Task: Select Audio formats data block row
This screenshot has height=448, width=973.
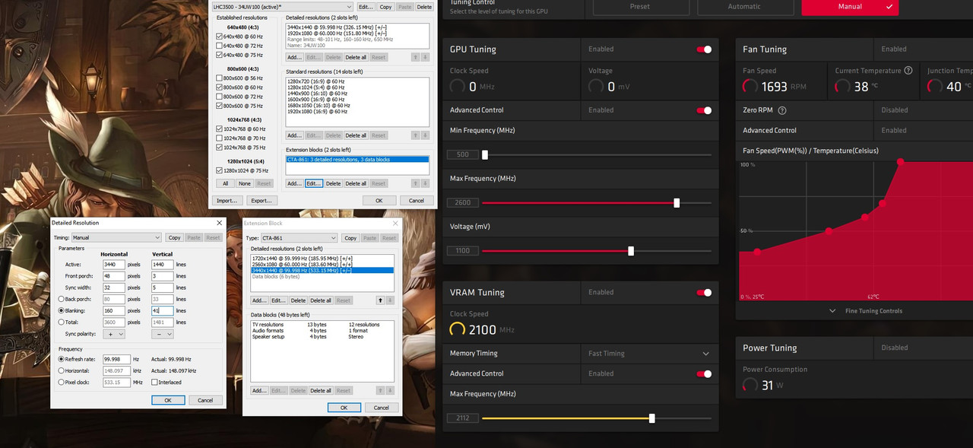Action: [322, 331]
